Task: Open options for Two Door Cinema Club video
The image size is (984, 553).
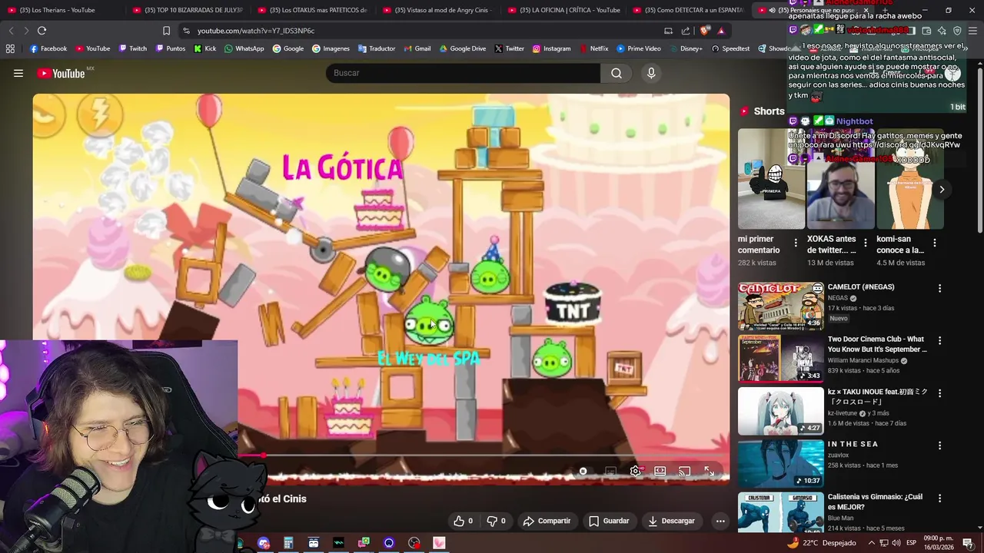Action: [939, 340]
